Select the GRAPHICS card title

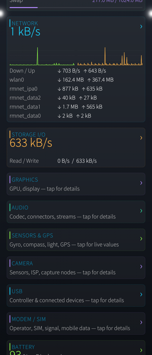[x=25, y=180]
